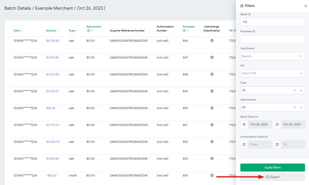The height and width of the screenshot is (185, 309).
Task: Open Interchange Classification help for purchase 848
Action: click(212, 74)
